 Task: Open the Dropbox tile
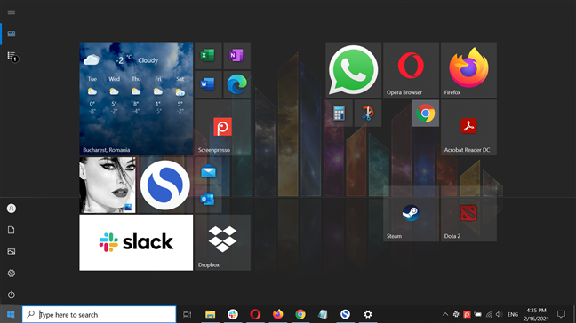[222, 242]
